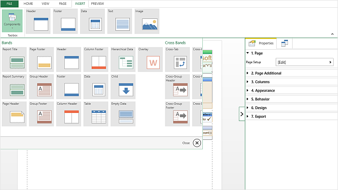Screen dimensions: 338x190
Task: Switch to the VIEW tab
Action: click(45, 4)
